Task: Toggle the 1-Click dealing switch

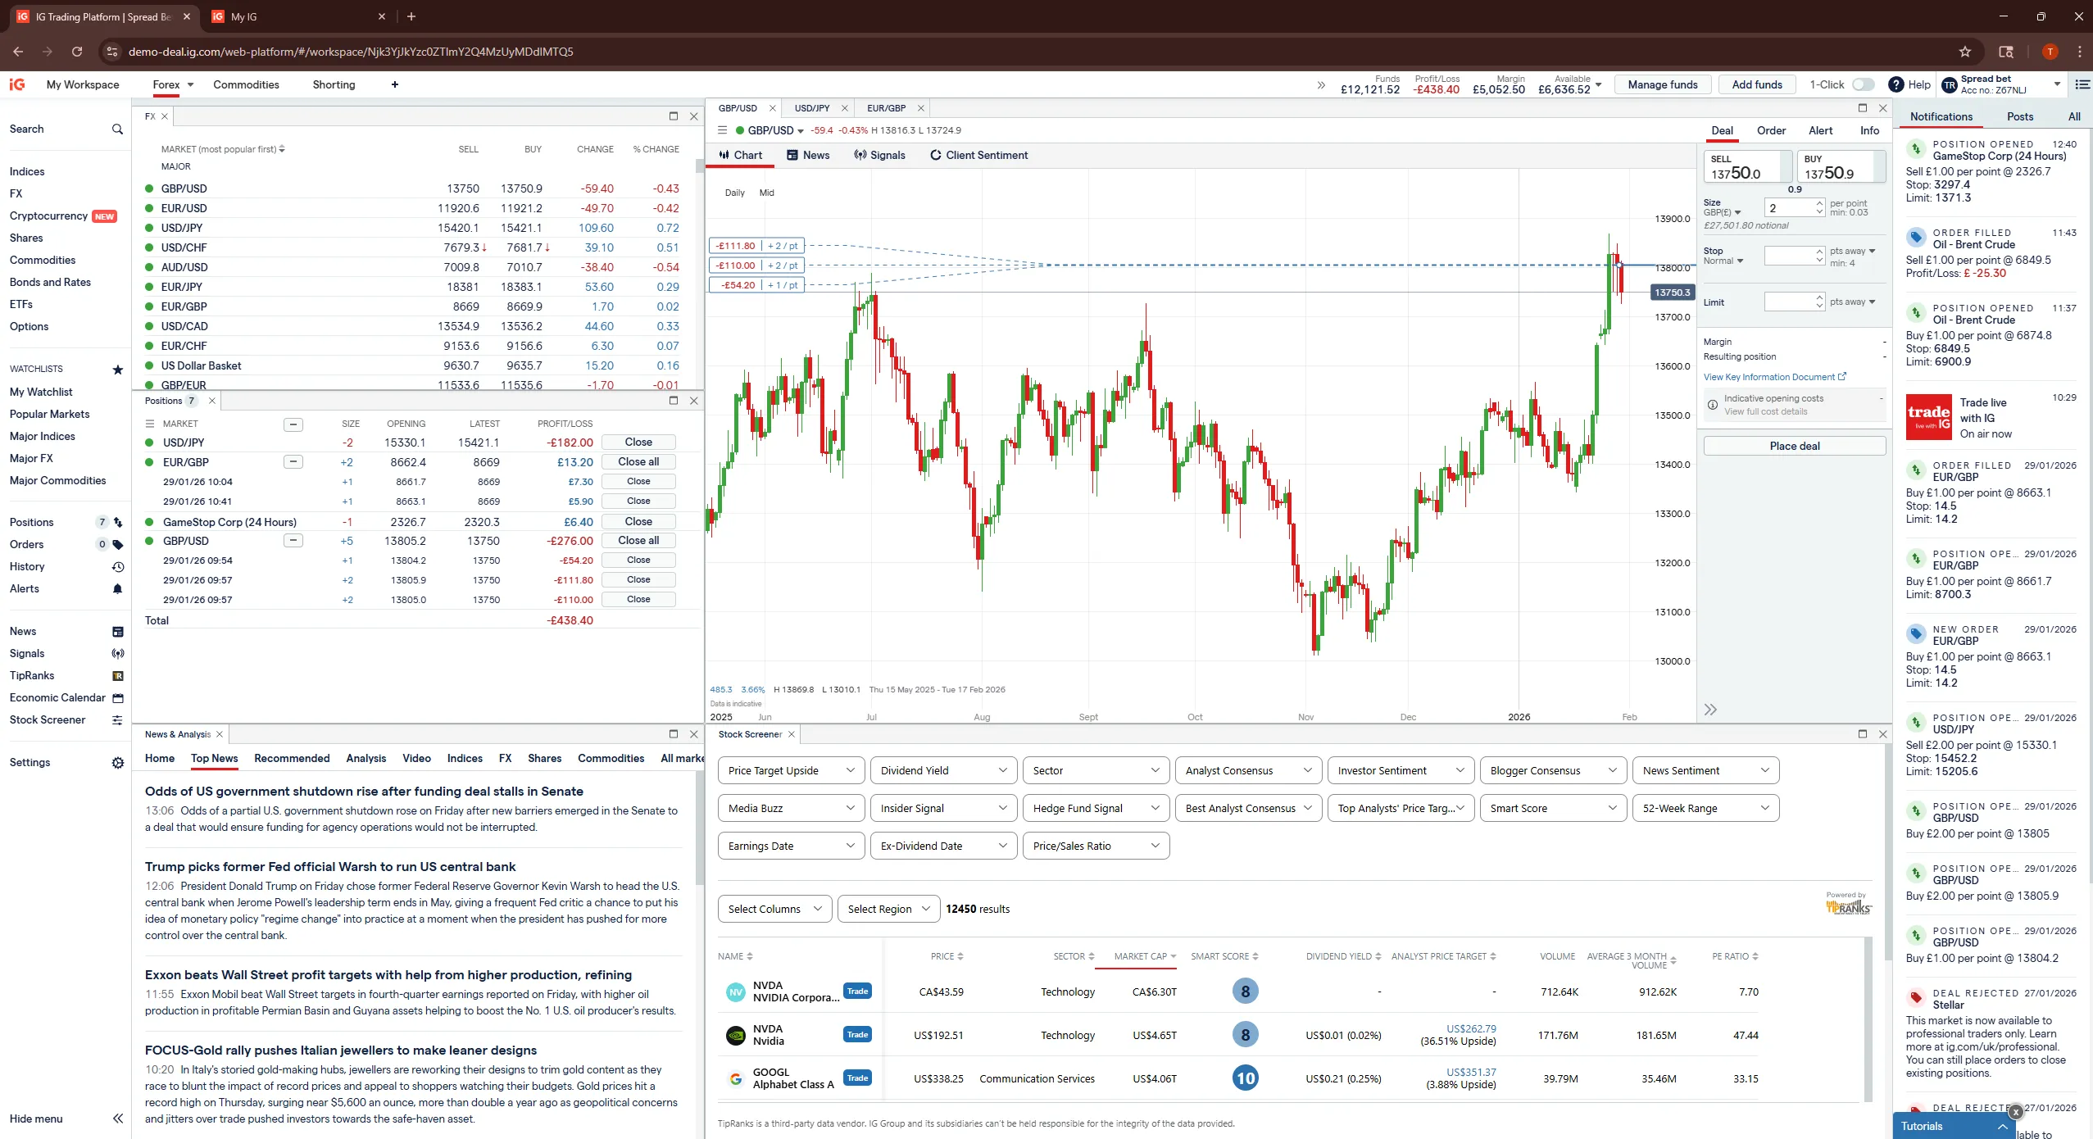Action: coord(1863,84)
